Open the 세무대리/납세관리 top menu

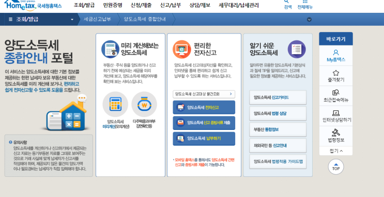click(239, 5)
